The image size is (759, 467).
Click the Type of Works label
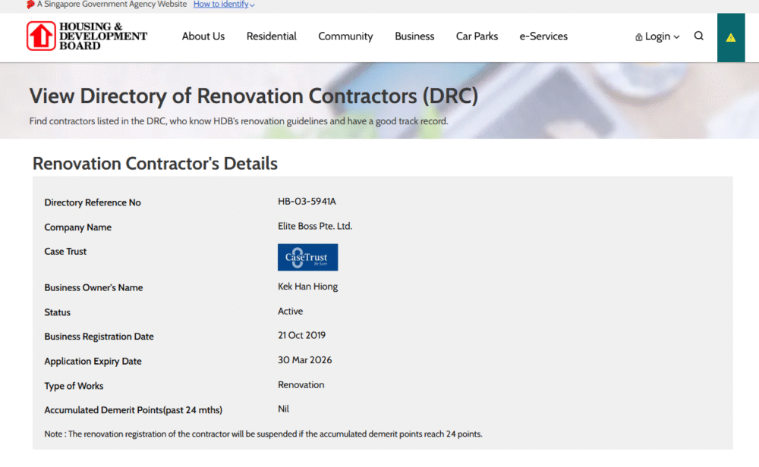click(74, 386)
